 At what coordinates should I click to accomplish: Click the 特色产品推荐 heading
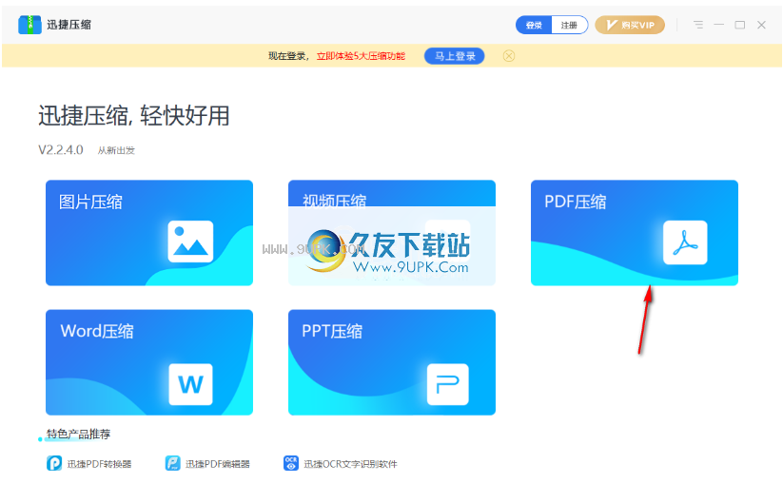tap(78, 435)
